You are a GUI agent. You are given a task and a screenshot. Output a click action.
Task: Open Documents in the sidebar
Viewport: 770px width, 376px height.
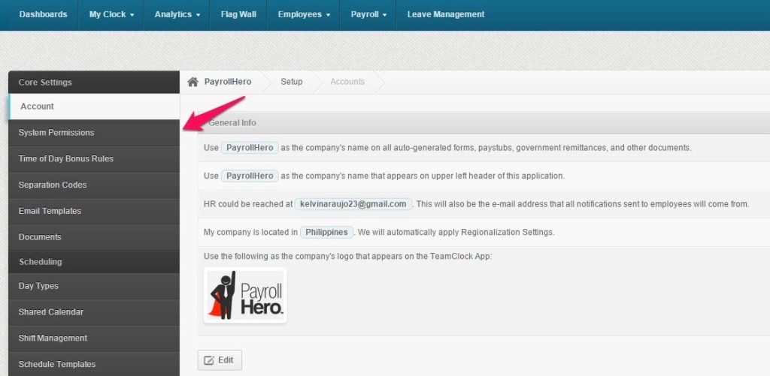point(94,236)
